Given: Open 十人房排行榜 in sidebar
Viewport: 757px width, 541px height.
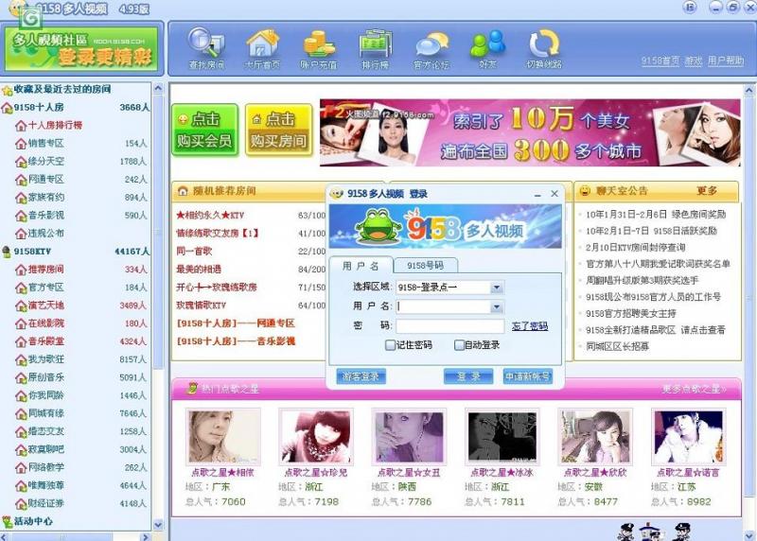Looking at the screenshot, I should (x=55, y=126).
